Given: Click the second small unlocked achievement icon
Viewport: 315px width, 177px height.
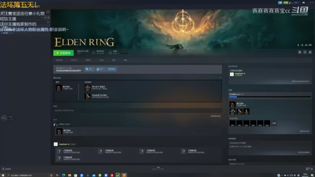Looking at the screenshot, I should click(239, 111).
